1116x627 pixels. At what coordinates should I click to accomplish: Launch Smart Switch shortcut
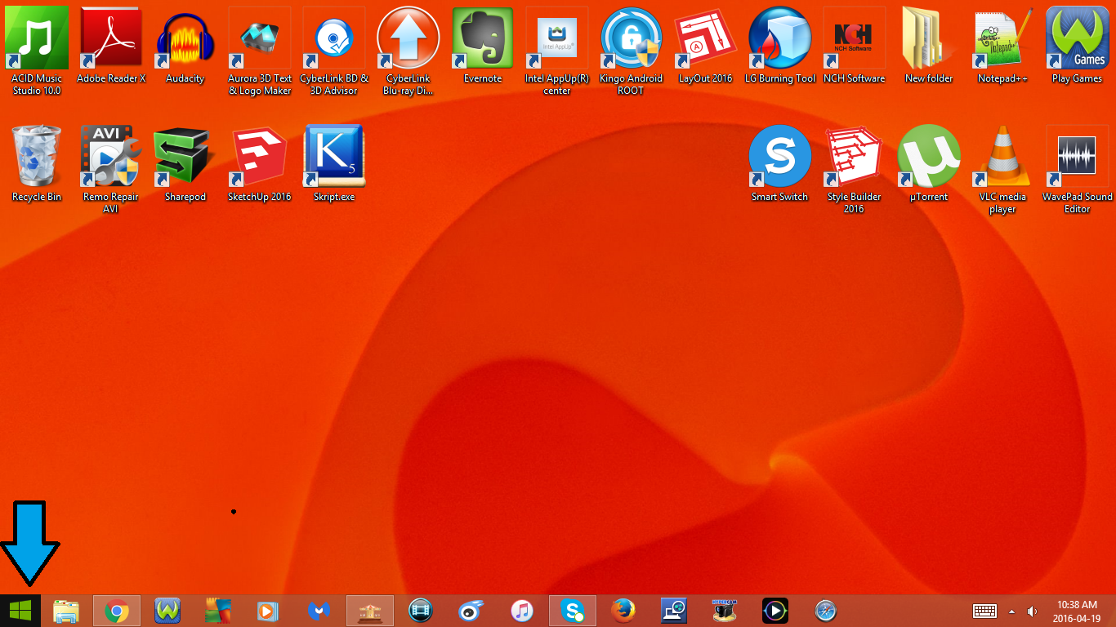coord(780,163)
